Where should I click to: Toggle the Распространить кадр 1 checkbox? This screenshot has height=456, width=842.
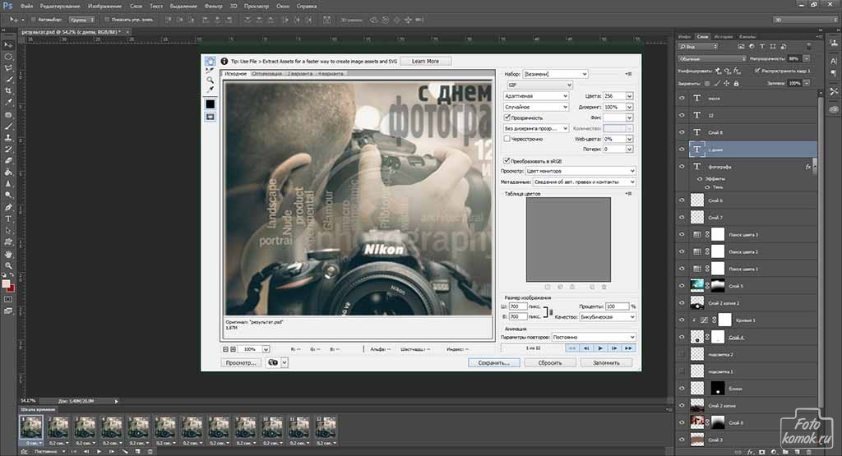757,71
